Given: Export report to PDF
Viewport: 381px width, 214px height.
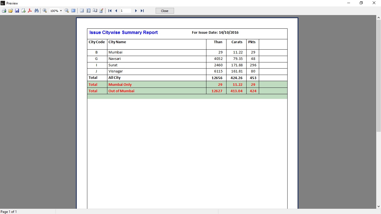Looking at the screenshot, I should (x=30, y=11).
